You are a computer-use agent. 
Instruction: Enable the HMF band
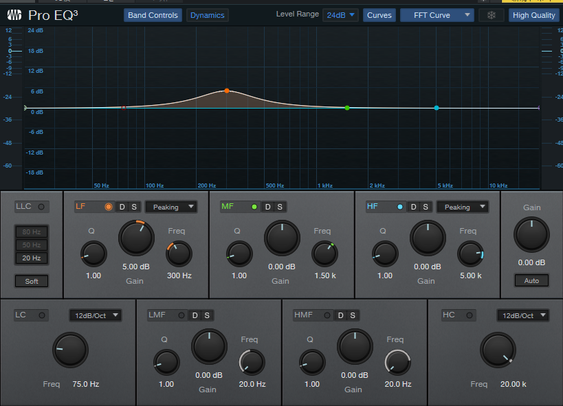click(327, 315)
